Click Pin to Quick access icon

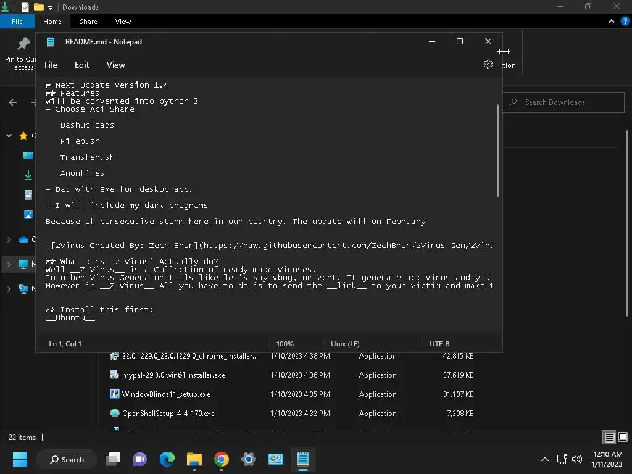[x=23, y=44]
